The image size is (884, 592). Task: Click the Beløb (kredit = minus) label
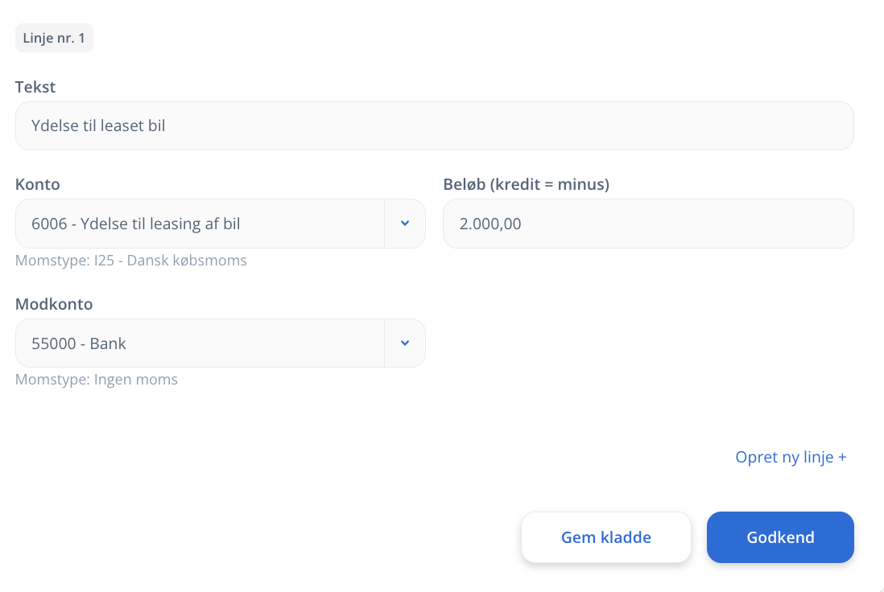click(526, 184)
